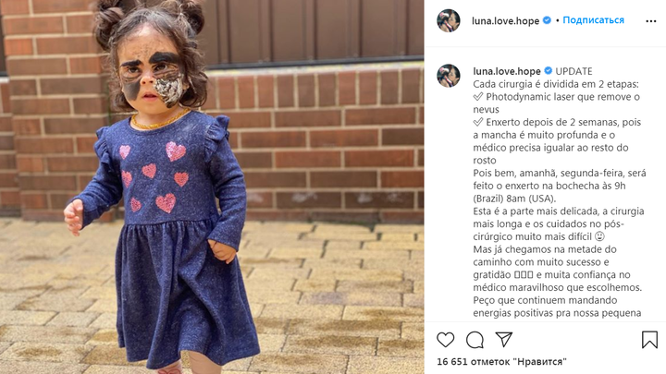The height and width of the screenshot is (374, 666).
Task: Follow account via Подписаться button
Action: pyautogui.click(x=593, y=20)
